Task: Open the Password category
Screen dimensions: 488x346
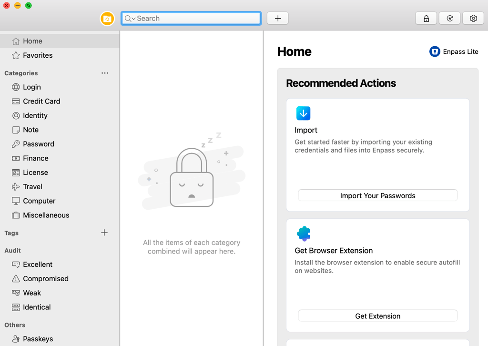Action: 60,144
